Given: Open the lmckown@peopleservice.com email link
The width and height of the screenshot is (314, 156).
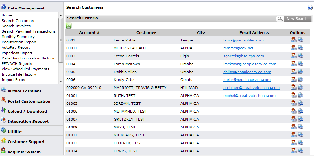Looking at the screenshot, I should pyautogui.click(x=250, y=64).
